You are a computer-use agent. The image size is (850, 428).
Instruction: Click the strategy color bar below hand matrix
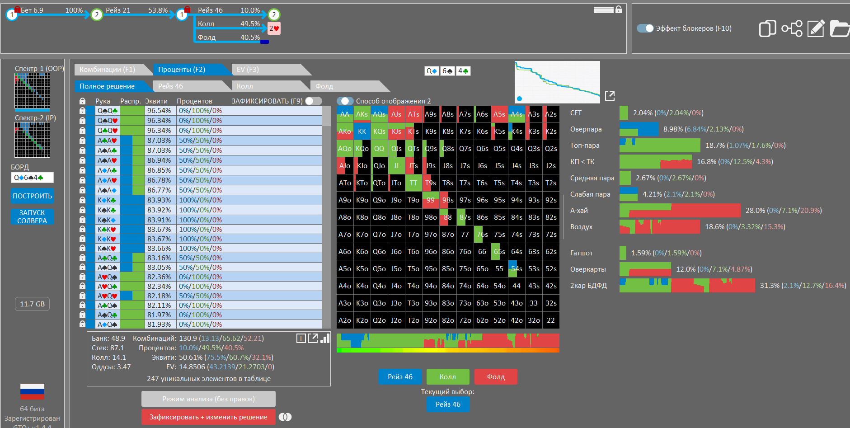pyautogui.click(x=447, y=343)
